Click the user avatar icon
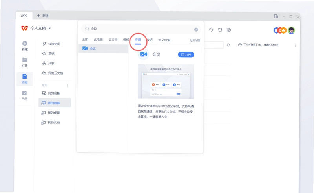 (x=291, y=30)
